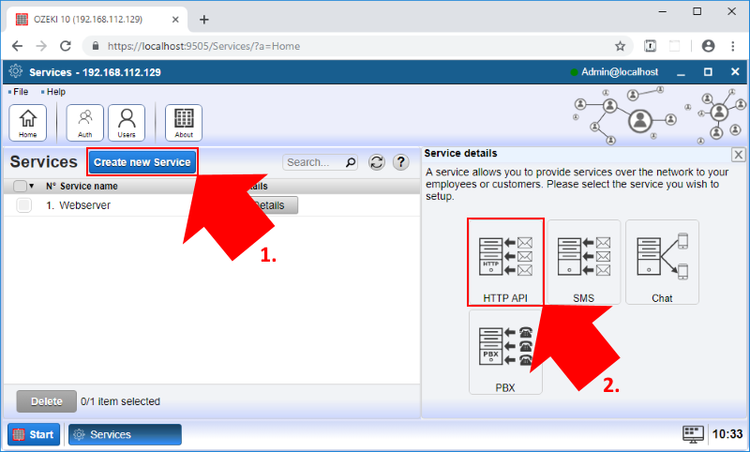Toggle the select-all checkbox in header
Image resolution: width=750 pixels, height=452 pixels.
click(x=20, y=186)
